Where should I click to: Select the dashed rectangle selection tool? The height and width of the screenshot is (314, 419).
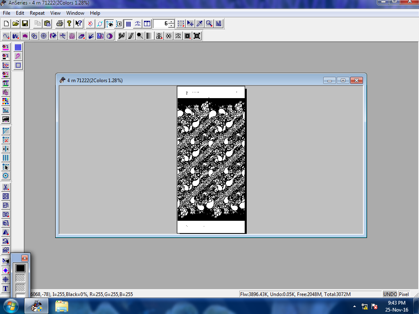click(181, 24)
